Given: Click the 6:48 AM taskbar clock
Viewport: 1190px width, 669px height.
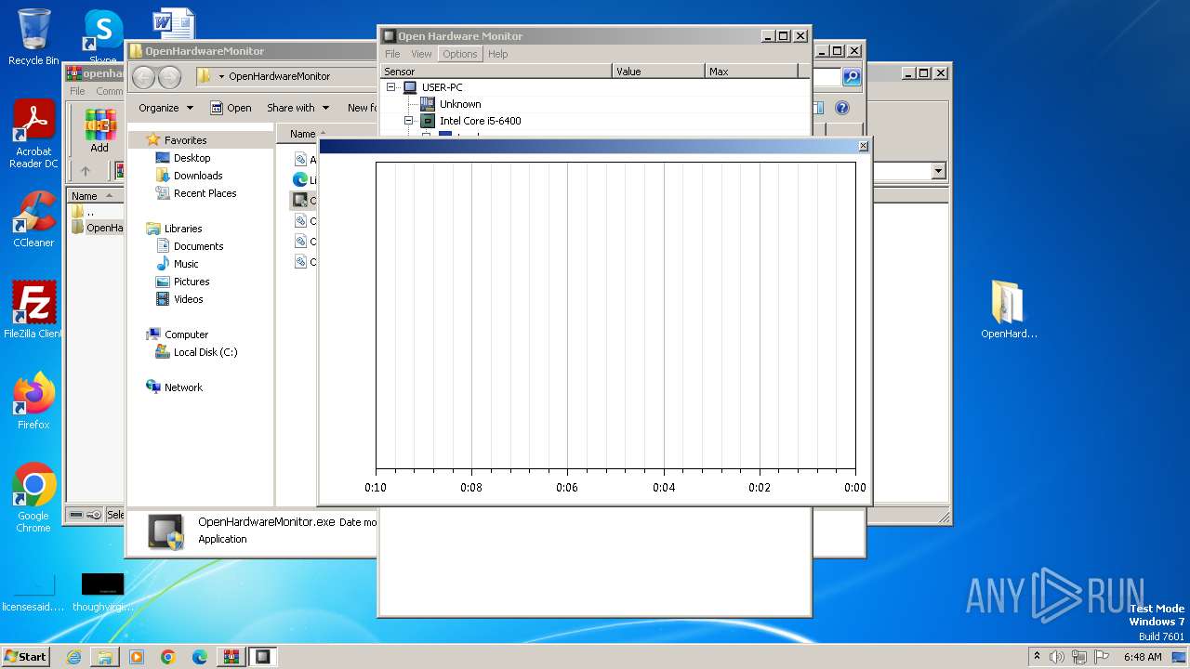Looking at the screenshot, I should pyautogui.click(x=1143, y=657).
